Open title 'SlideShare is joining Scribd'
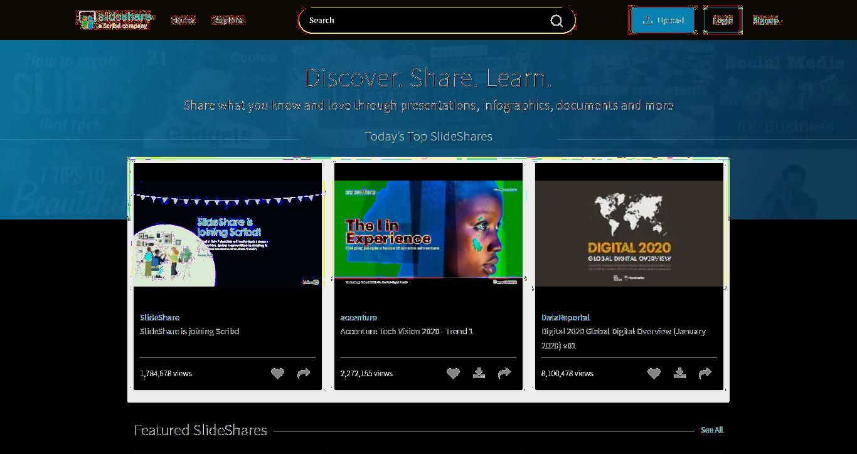 click(x=189, y=331)
